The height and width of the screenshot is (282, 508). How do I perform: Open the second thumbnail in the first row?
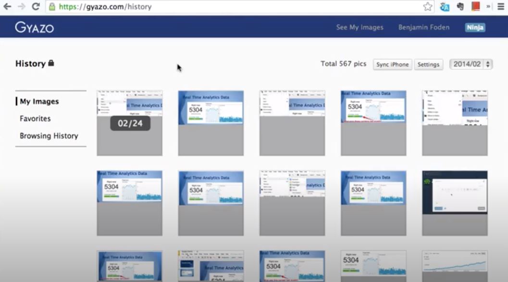coord(211,123)
